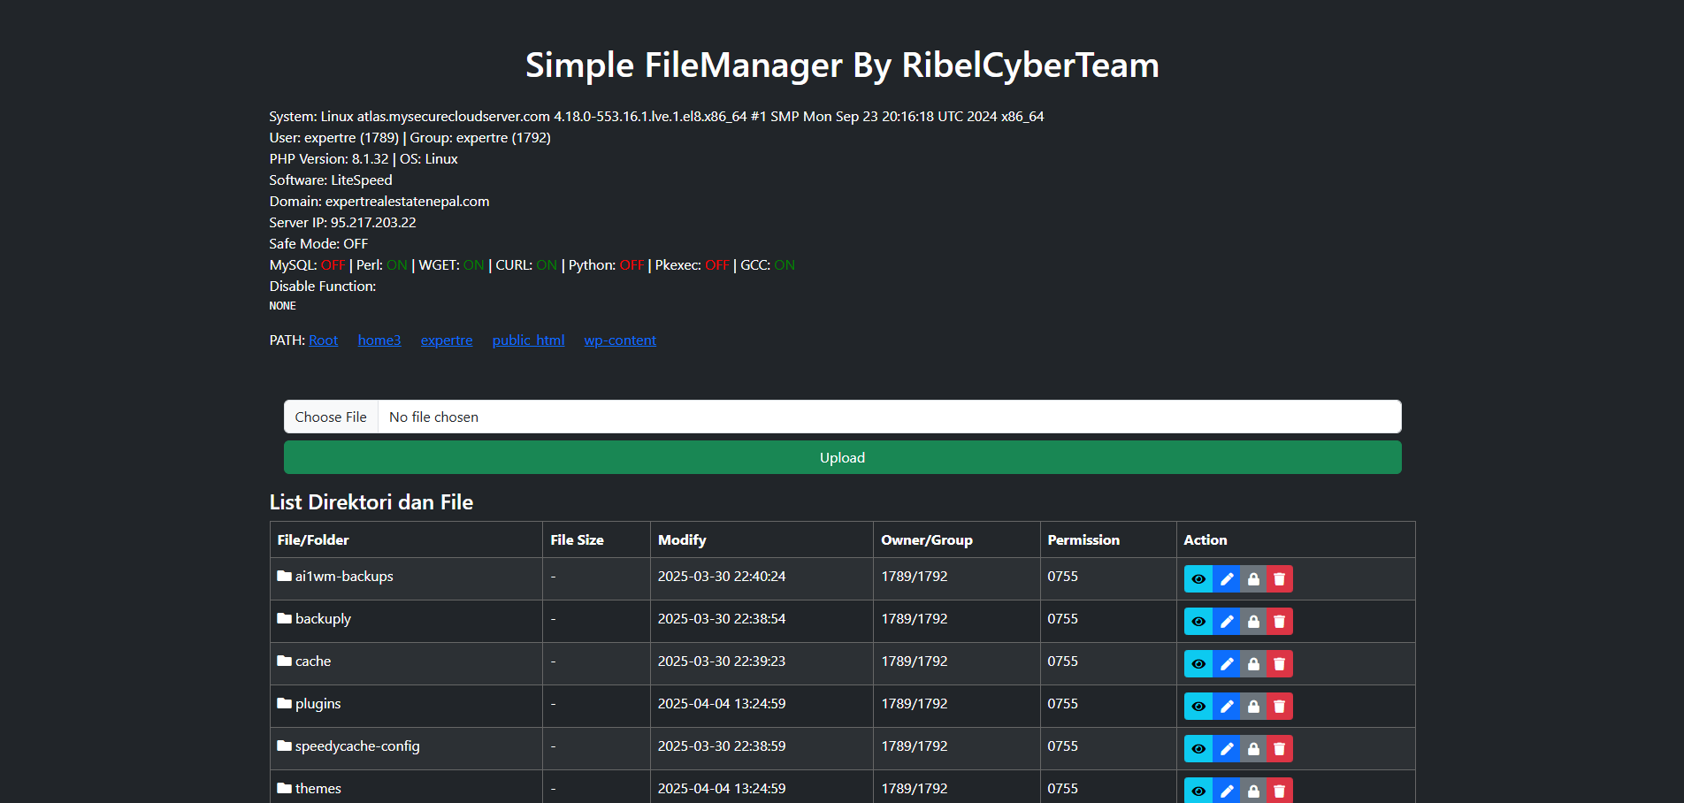Click the eye icon for ai1wm-backups

pos(1198,579)
